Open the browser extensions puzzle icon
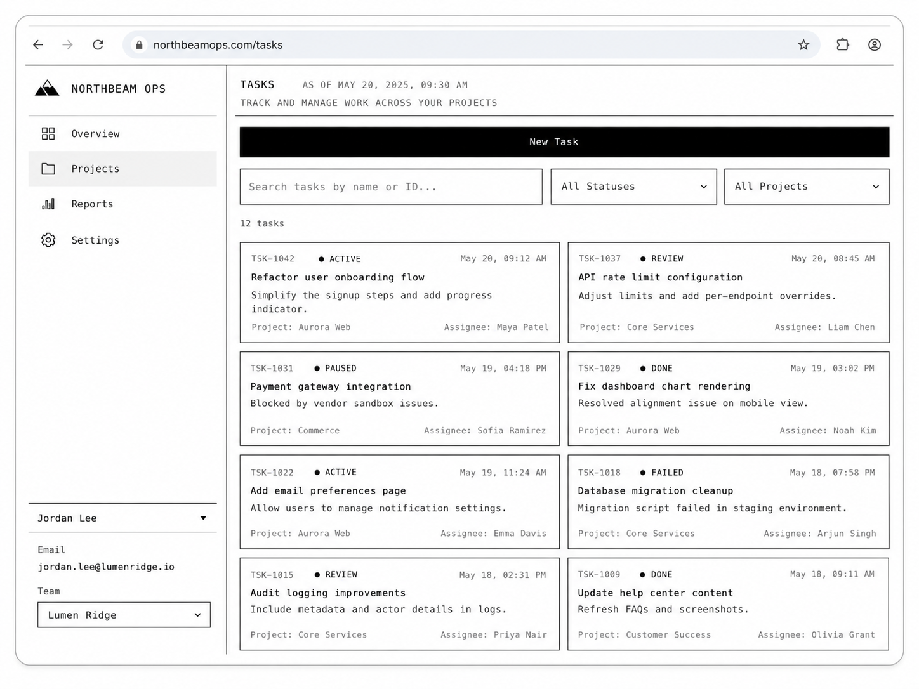Screen dimensions: 919x689 [842, 44]
